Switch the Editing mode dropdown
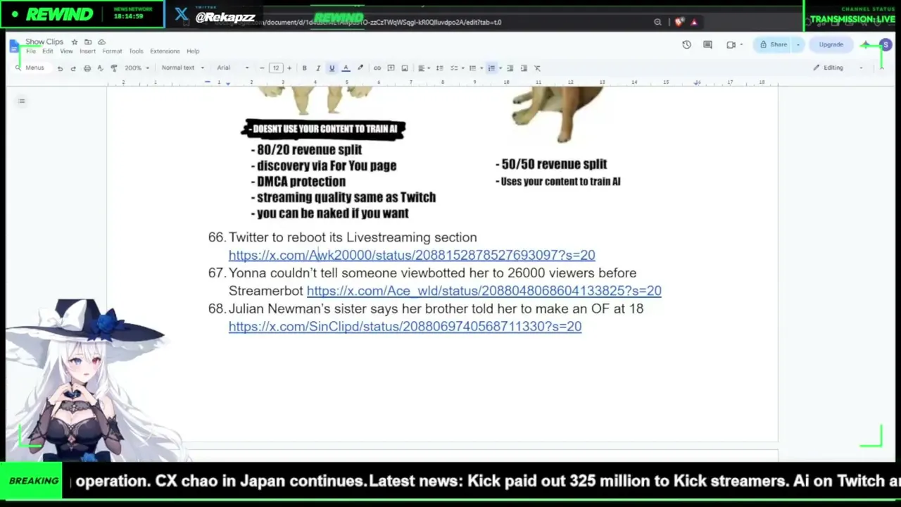The height and width of the screenshot is (507, 901). click(838, 68)
